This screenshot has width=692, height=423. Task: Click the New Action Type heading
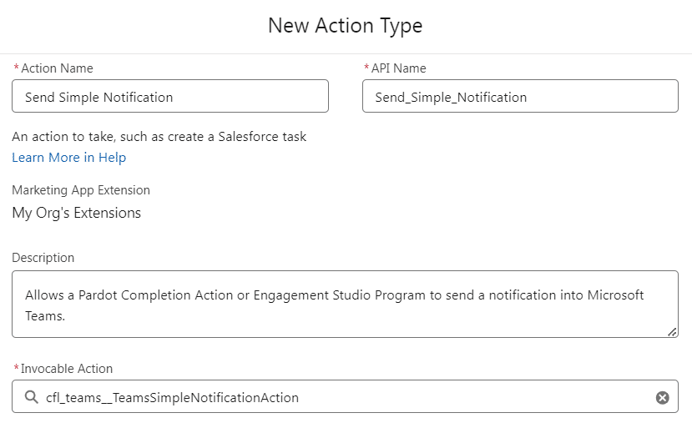tap(345, 25)
